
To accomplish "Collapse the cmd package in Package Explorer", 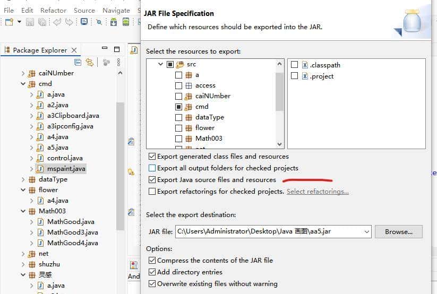I will pyautogui.click(x=23, y=84).
